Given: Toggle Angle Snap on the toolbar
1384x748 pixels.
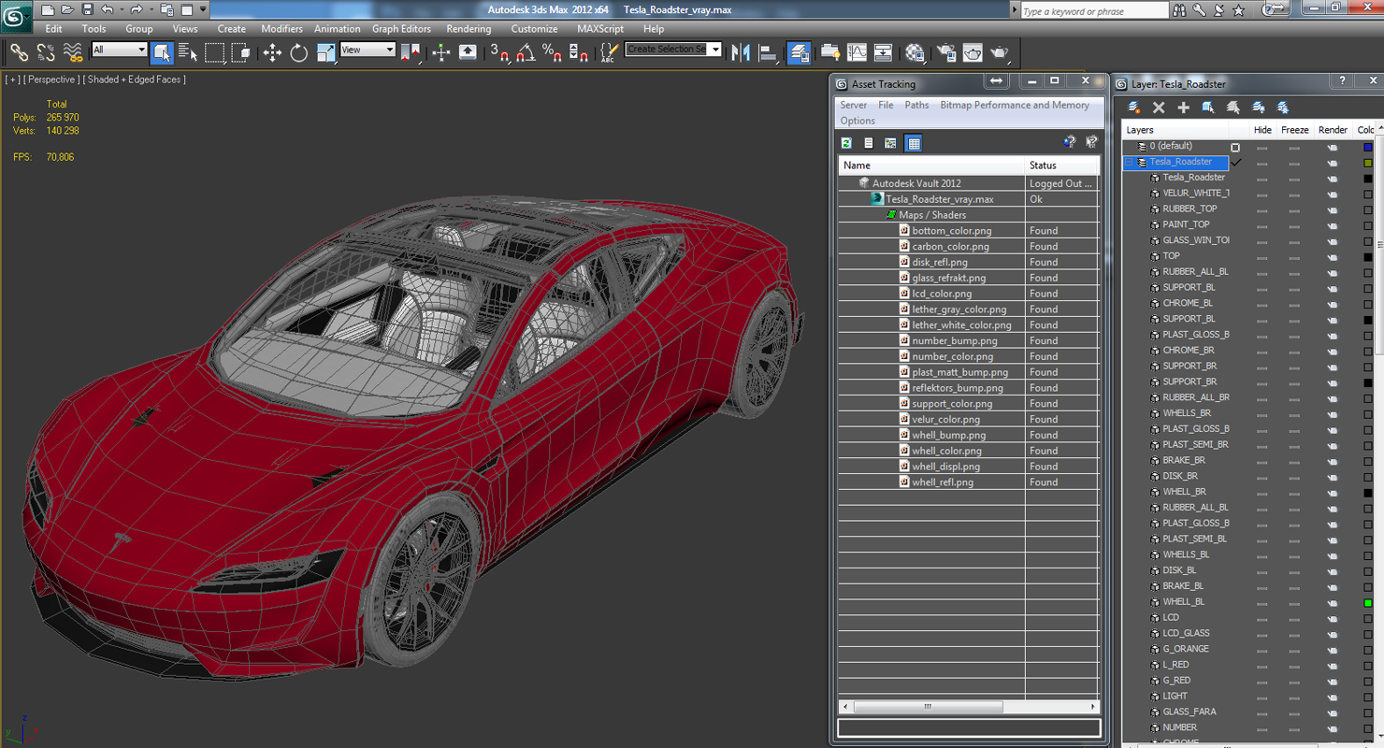Looking at the screenshot, I should click(x=526, y=53).
